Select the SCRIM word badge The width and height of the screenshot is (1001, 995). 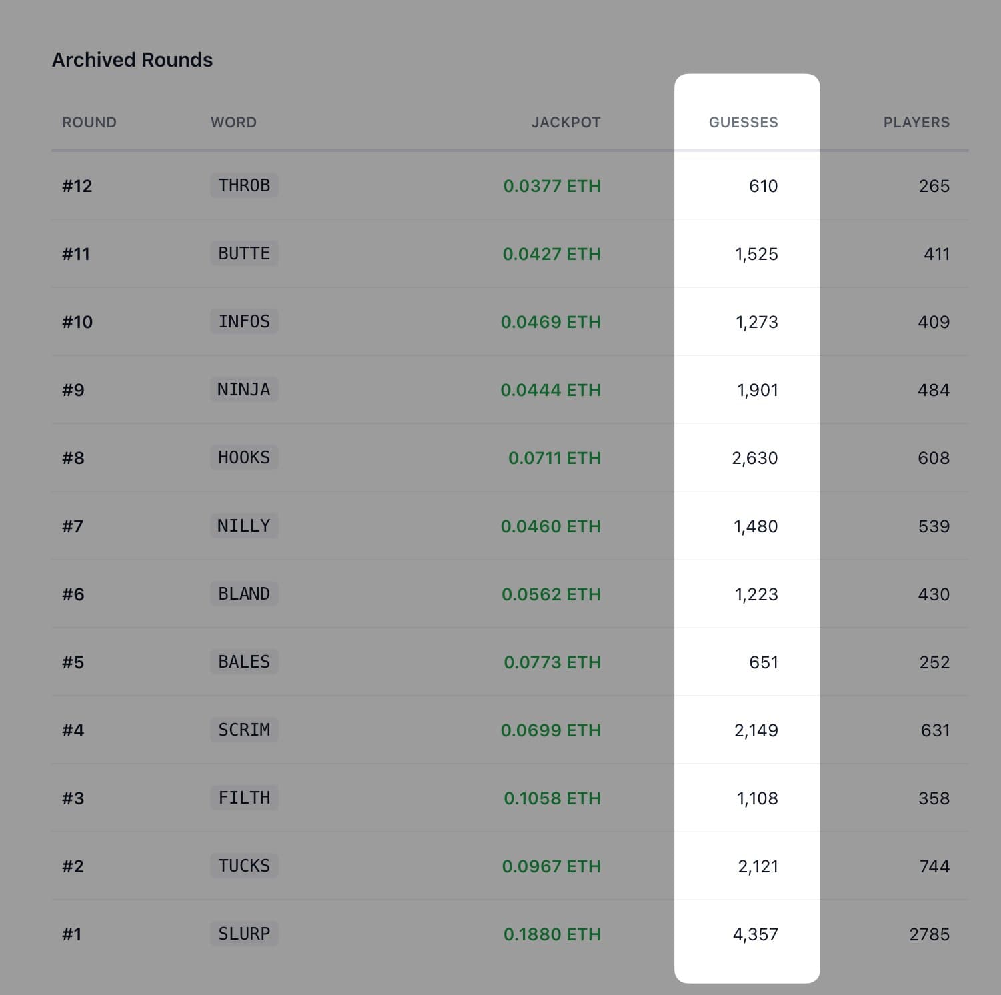(244, 730)
